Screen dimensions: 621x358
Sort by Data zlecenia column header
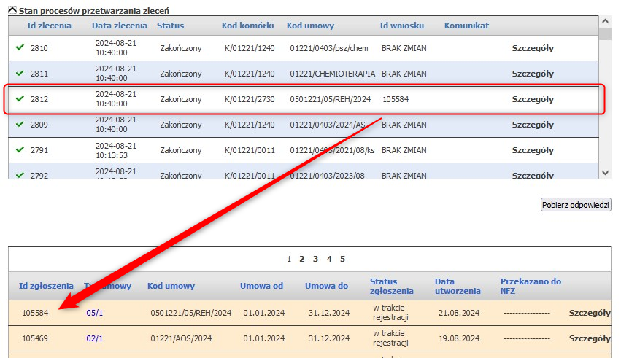click(118, 26)
